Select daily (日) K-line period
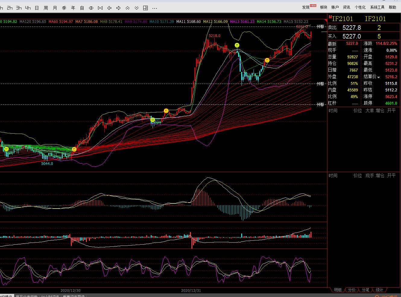This screenshot has height=297, width=401. click(37, 8)
